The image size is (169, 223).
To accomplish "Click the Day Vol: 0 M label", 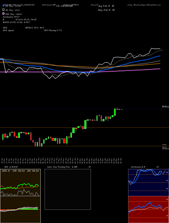I will pos(106,10).
